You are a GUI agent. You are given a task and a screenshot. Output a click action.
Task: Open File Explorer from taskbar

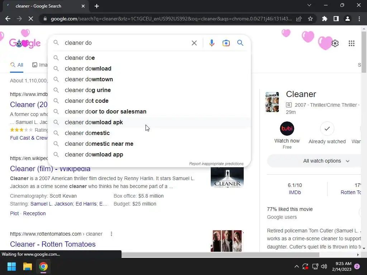[x=27, y=266]
